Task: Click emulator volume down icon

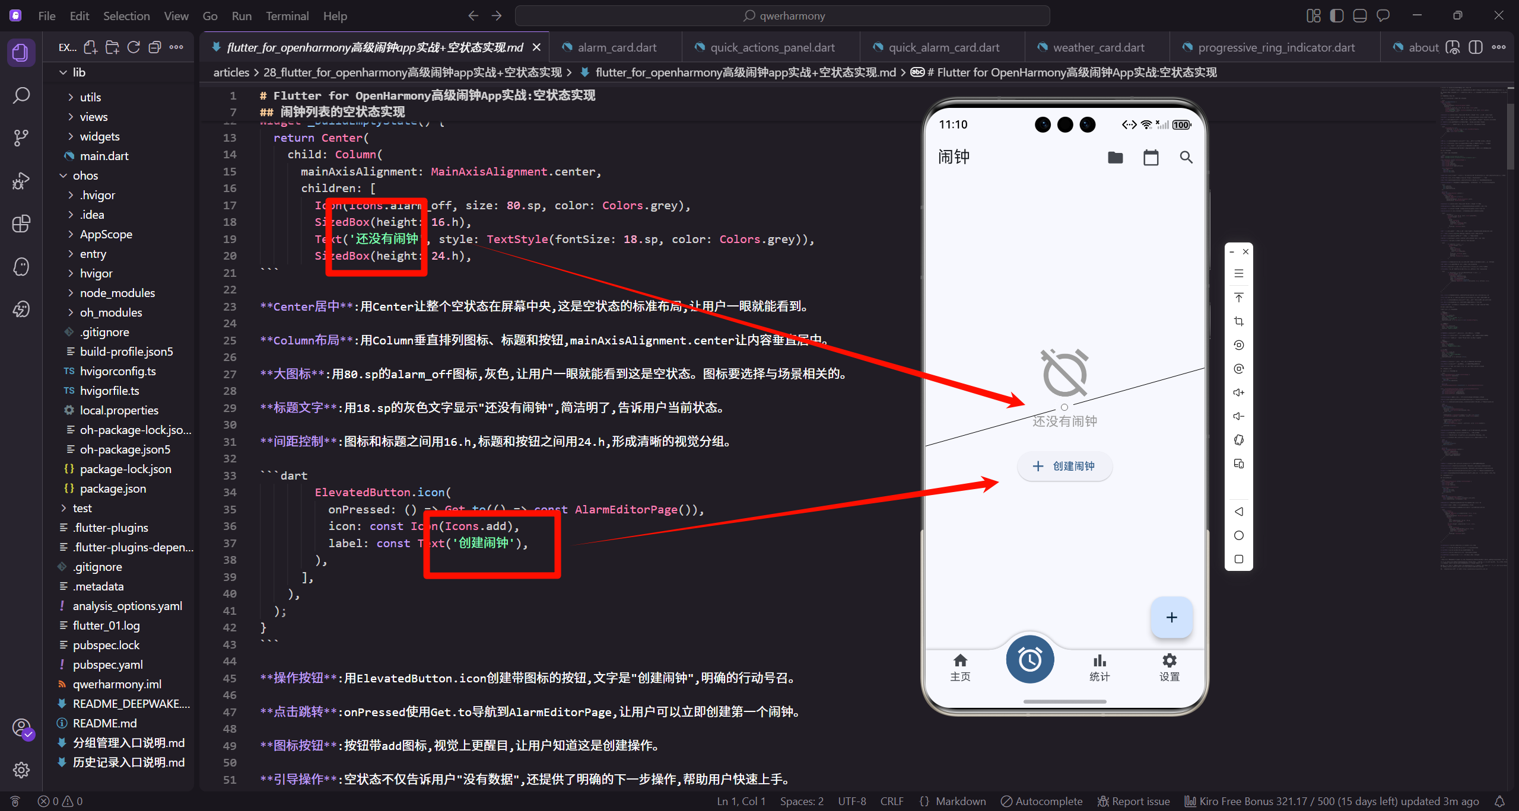Action: click(x=1239, y=416)
